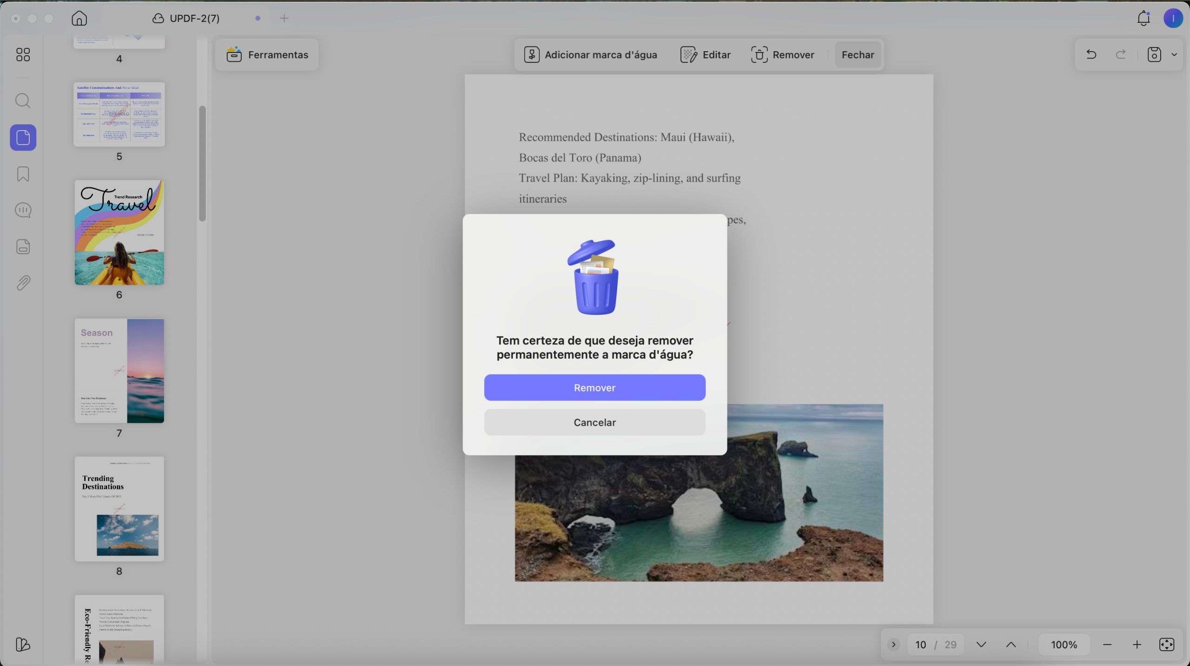This screenshot has width=1190, height=666.
Task: Click the undo arrow icon
Action: (1091, 54)
